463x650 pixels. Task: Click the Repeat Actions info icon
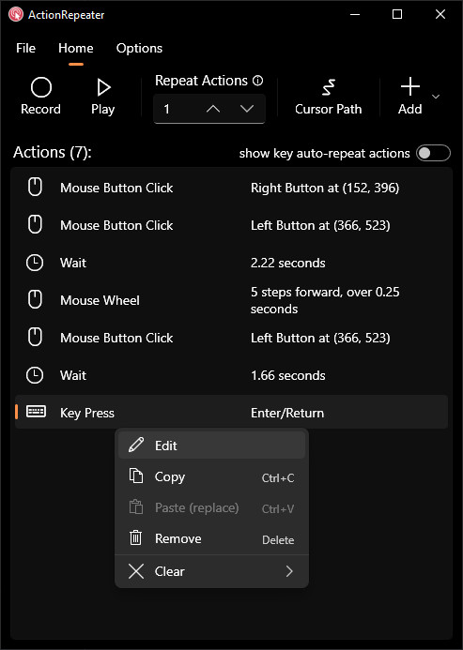(258, 81)
